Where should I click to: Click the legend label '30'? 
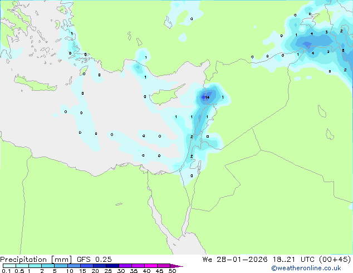tap(121, 271)
